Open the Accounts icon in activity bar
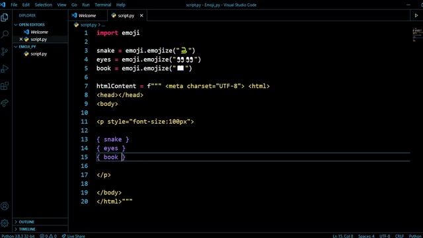This screenshot has width=423, height=238. [x=5, y=206]
